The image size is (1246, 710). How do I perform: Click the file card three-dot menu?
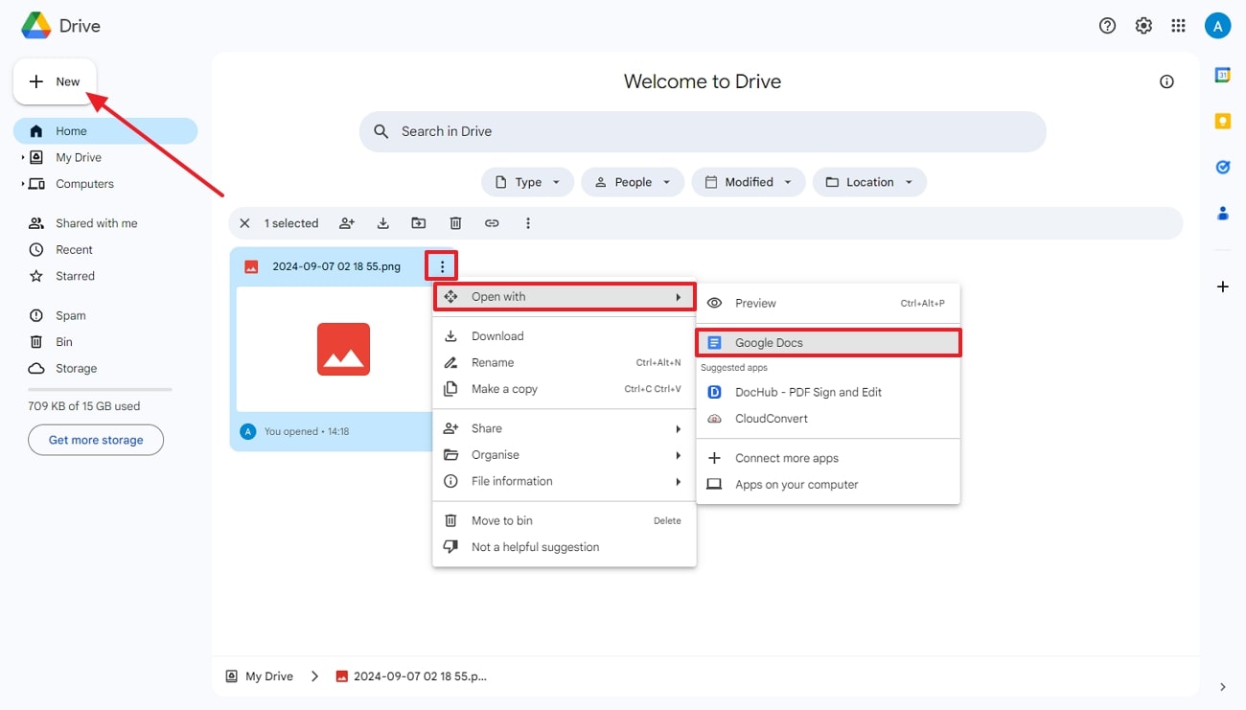[x=442, y=266]
